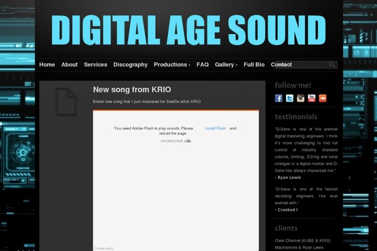This screenshot has height=251, width=377.
Task: Open the Services menu item
Action: (96, 65)
